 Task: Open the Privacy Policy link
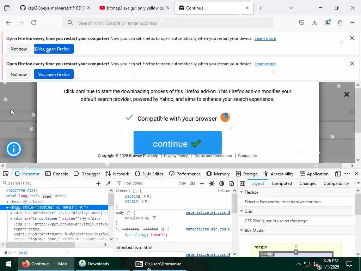tap(176, 156)
